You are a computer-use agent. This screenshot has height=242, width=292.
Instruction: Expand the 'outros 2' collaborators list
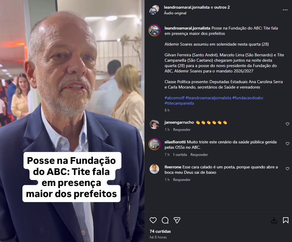point(222,7)
